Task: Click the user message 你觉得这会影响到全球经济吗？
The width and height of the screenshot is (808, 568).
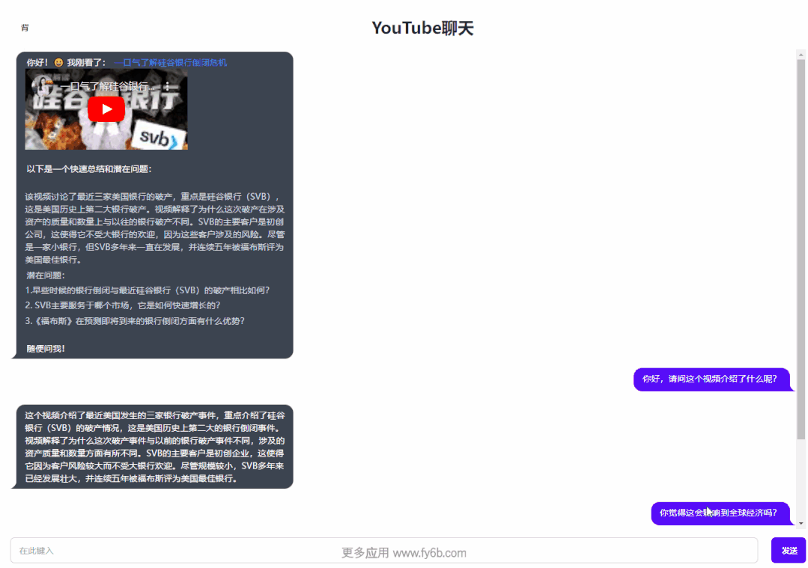Action: [720, 513]
